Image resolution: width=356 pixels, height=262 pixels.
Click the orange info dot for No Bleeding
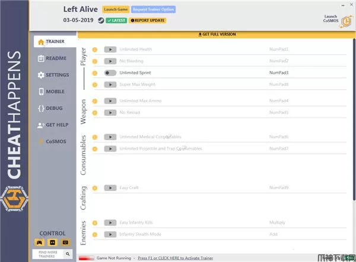95,62
